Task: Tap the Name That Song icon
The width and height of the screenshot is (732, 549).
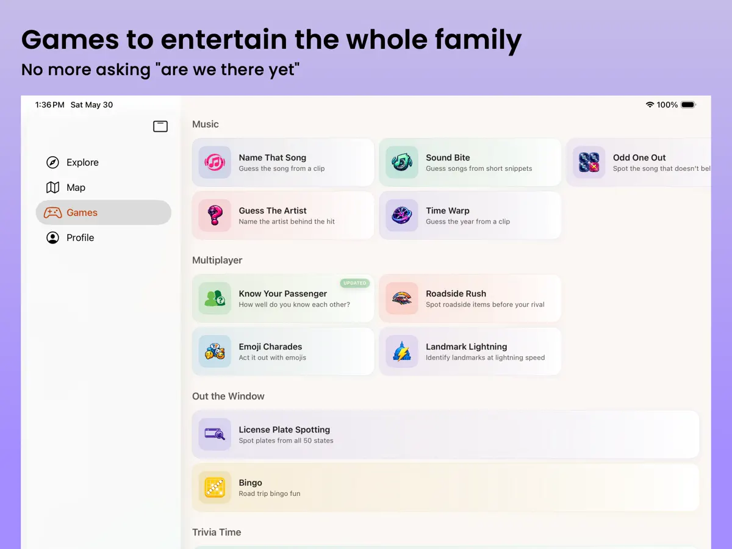Action: 215,162
